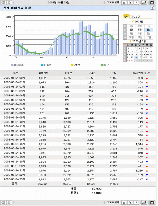Select fourth quarter row arrow next to 10월
Image resolution: width=158 pixels, height=206 pixels.
click(125, 37)
